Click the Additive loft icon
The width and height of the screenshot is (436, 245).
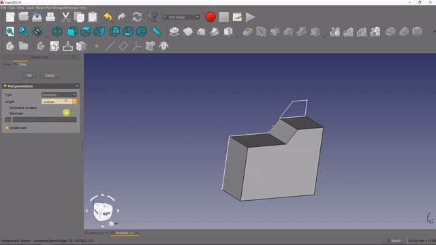(x=201, y=32)
